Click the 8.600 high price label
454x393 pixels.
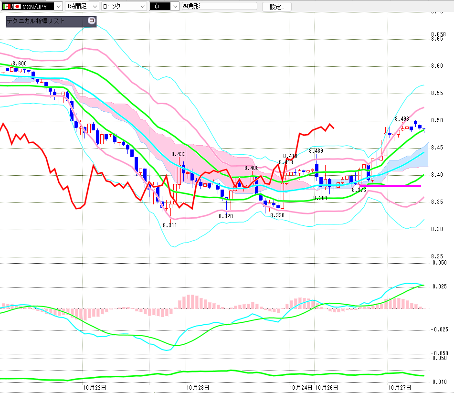coord(20,64)
